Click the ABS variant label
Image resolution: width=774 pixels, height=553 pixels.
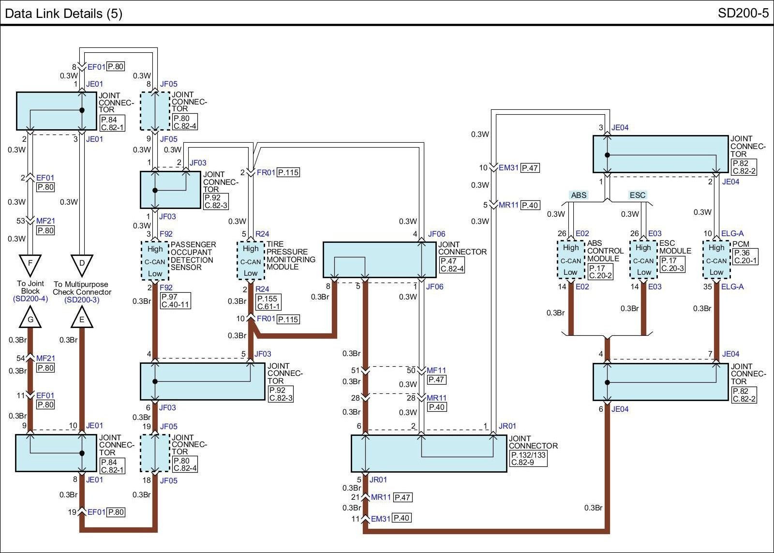(x=579, y=195)
